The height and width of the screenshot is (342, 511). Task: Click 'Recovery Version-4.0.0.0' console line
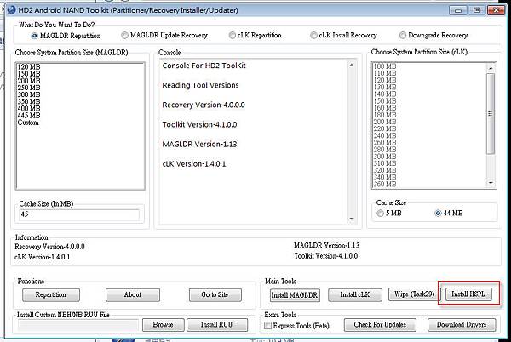point(204,105)
